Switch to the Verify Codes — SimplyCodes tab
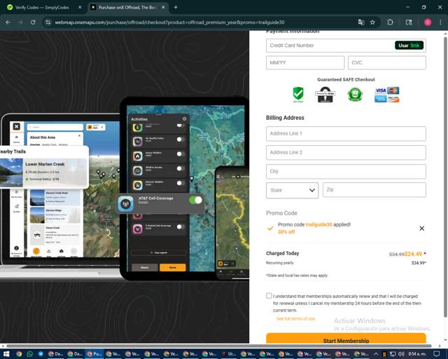 click(42, 8)
